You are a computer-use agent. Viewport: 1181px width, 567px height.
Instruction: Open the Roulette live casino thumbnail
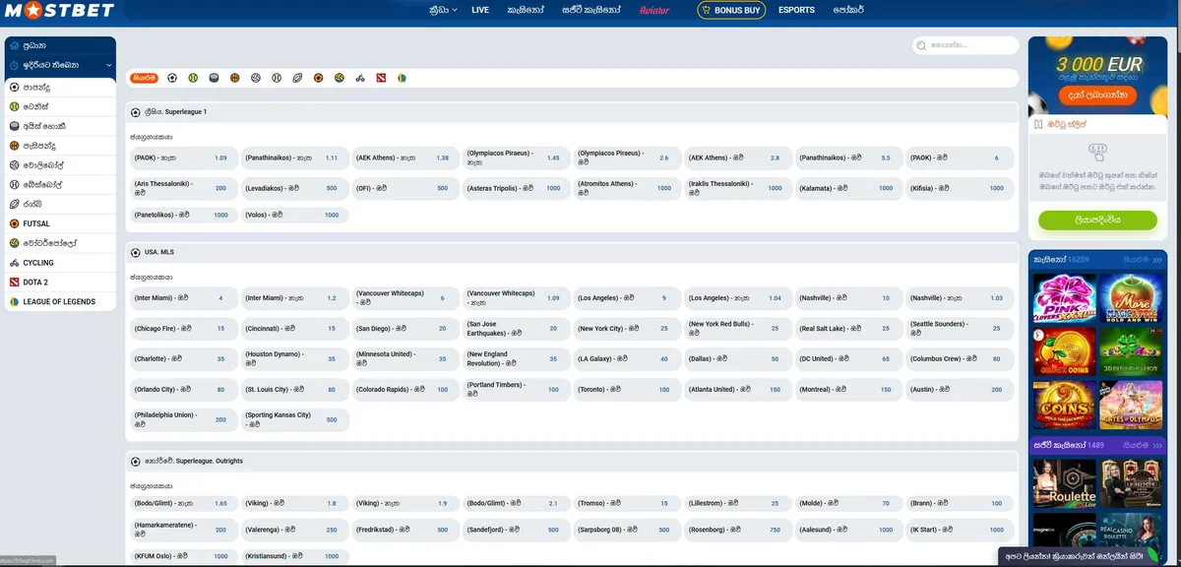click(1062, 484)
